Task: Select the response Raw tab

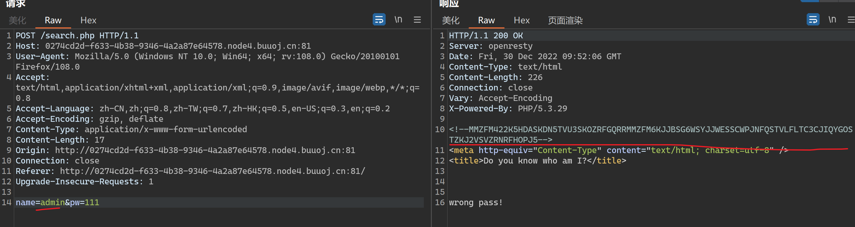Action: (x=486, y=21)
